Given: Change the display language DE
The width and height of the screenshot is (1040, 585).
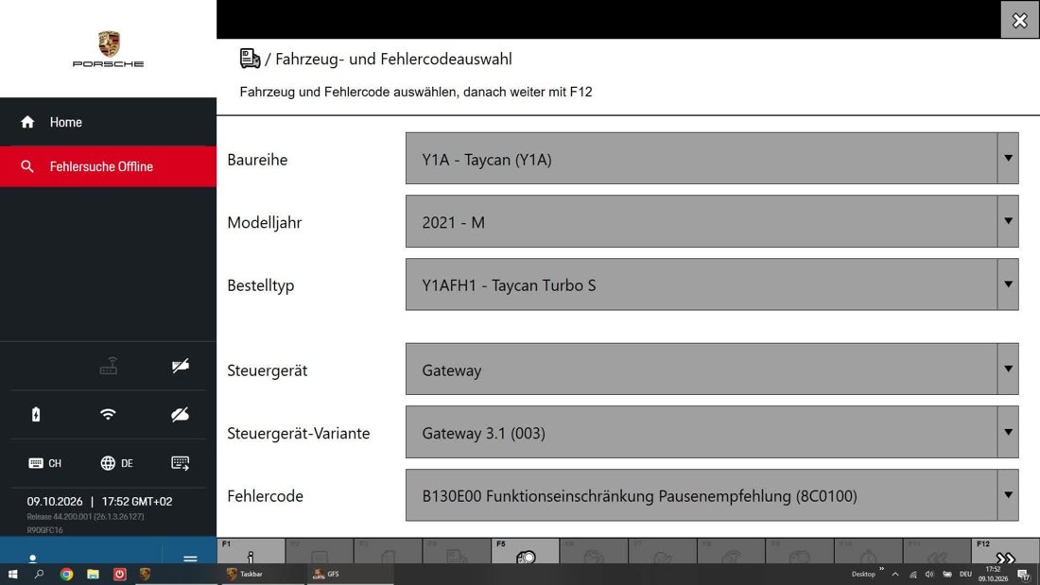Looking at the screenshot, I should [x=116, y=463].
